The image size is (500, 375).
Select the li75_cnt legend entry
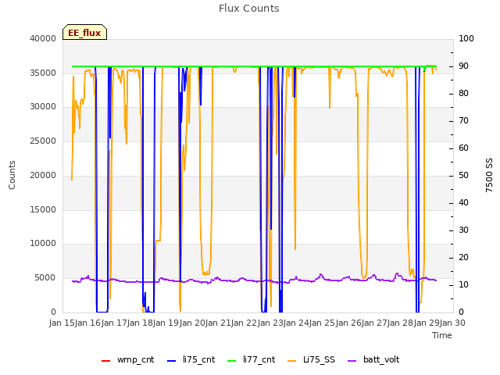(x=191, y=359)
